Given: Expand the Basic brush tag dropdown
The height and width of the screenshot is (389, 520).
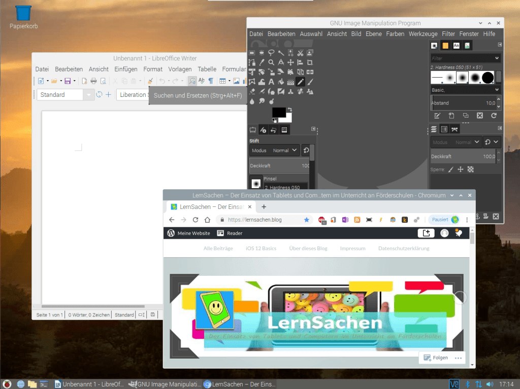Looking at the screenshot, I should click(497, 90).
